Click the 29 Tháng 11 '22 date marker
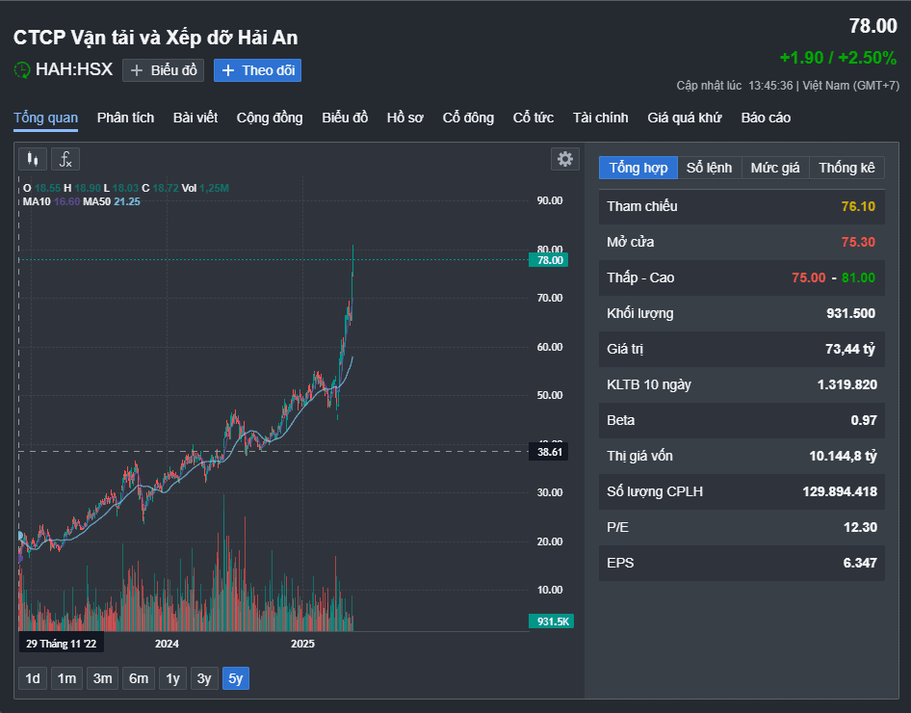This screenshot has height=713, width=911. (61, 644)
